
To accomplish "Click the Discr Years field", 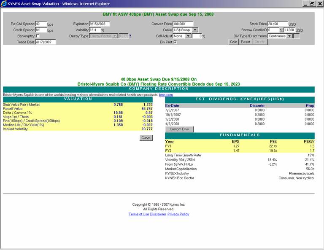I will click(x=296, y=36).
